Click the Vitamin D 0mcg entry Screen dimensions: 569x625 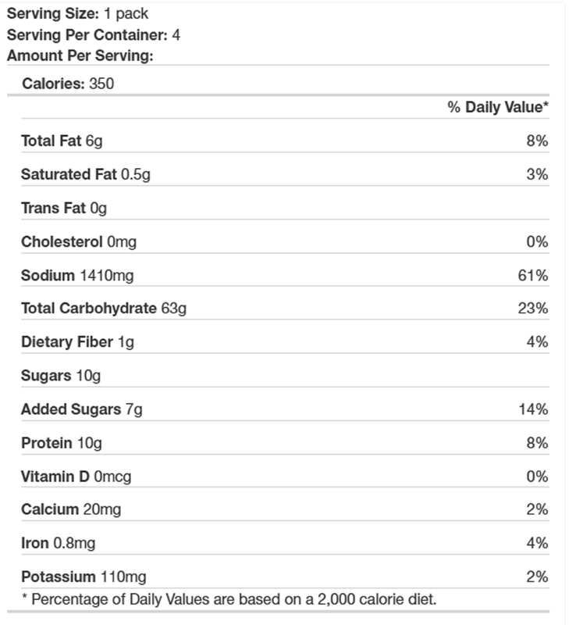click(x=76, y=477)
